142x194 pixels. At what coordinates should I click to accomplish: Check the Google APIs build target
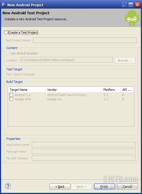[11, 99]
